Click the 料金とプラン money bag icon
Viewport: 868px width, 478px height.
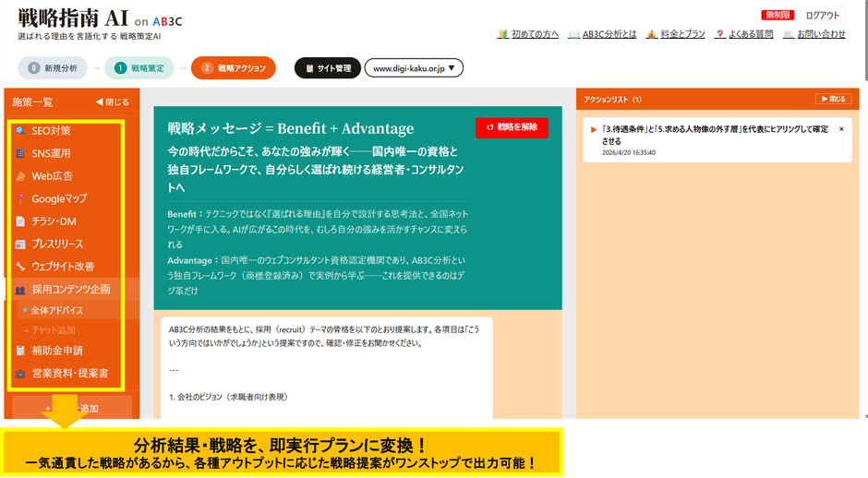click(x=652, y=34)
